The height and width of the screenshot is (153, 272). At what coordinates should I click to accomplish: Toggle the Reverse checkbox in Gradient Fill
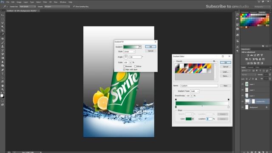124,66
